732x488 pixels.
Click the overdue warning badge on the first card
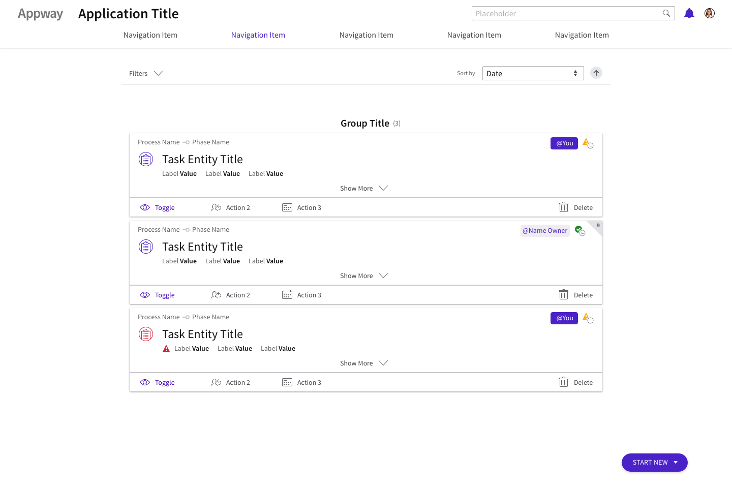588,143
